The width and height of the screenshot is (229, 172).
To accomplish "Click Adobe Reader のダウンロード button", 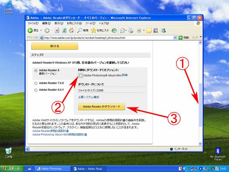I will (x=102, y=106).
